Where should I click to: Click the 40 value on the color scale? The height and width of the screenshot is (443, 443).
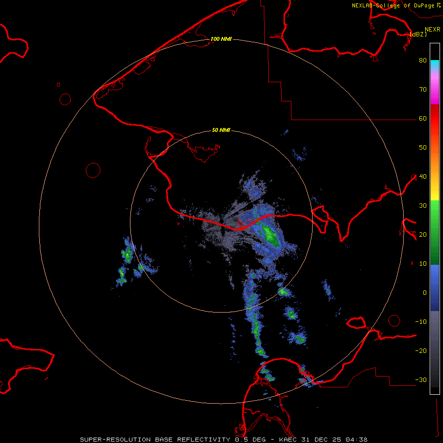pyautogui.click(x=423, y=177)
